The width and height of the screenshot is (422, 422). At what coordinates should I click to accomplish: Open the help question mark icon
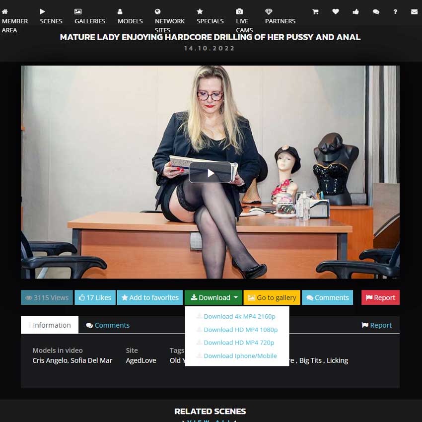(x=395, y=11)
